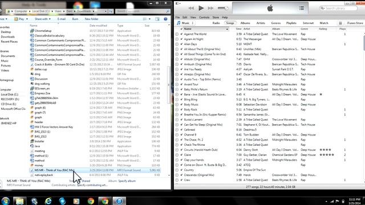Open Internet Explorer from the taskbar
Screen dimensions: 365x205
[48, 201]
